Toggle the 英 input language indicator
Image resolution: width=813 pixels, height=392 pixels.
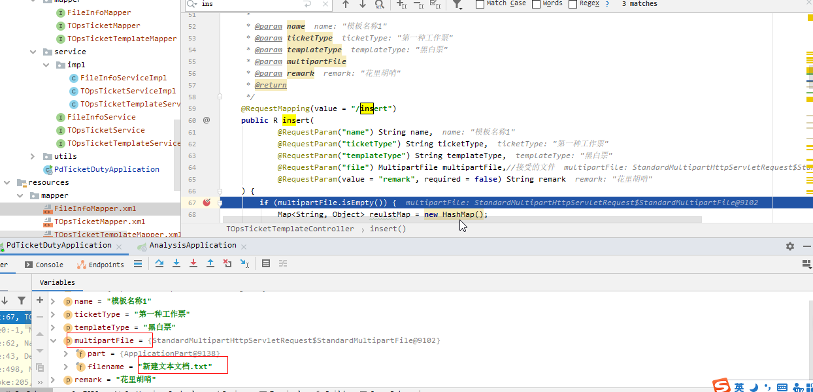739,387
